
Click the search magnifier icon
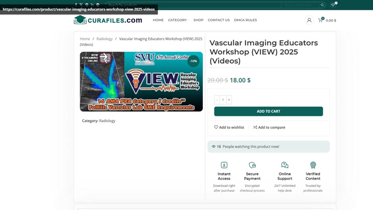(x=322, y=5)
